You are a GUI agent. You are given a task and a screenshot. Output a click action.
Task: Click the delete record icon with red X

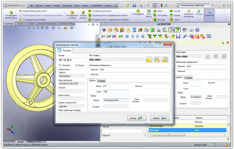[x=114, y=36]
